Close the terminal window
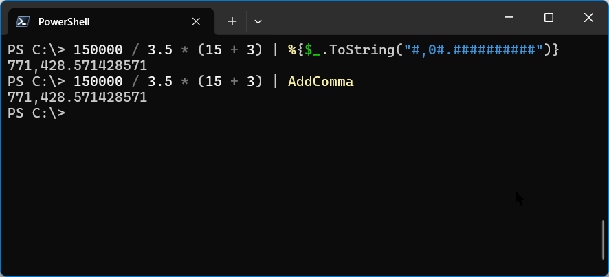 pyautogui.click(x=588, y=17)
